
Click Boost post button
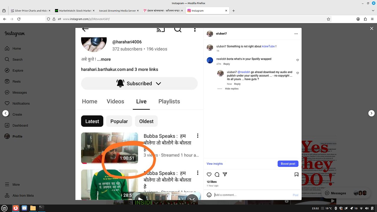(x=288, y=164)
